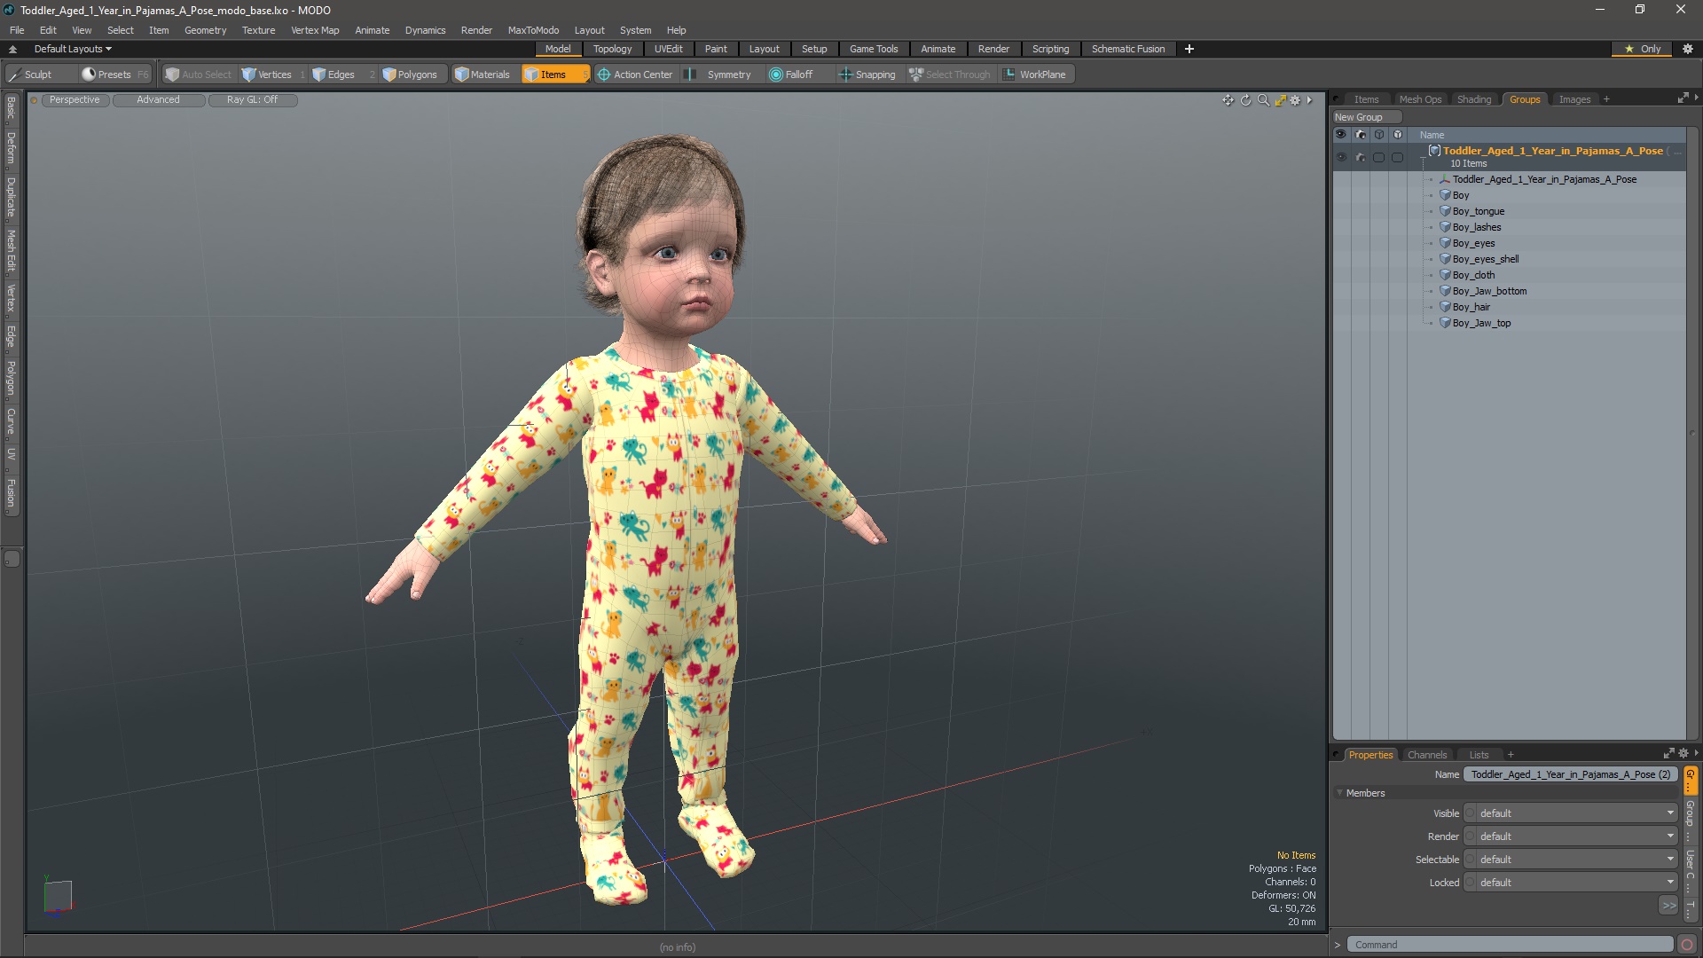Image resolution: width=1703 pixels, height=958 pixels.
Task: Open the viewport settings gear icon
Action: point(1295,100)
